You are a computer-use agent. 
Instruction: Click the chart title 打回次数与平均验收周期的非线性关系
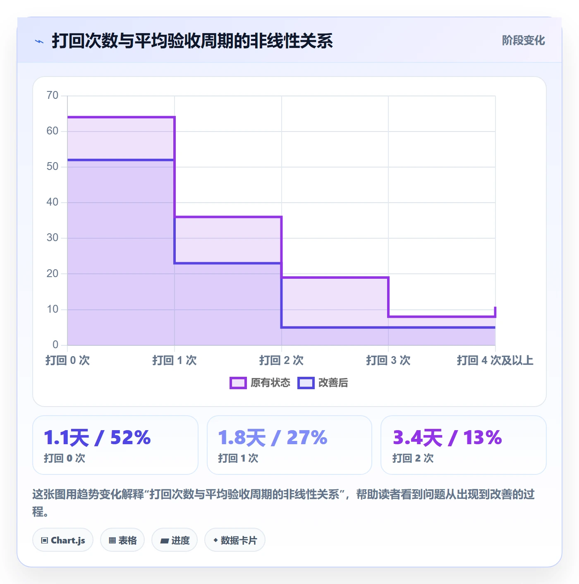(x=192, y=41)
